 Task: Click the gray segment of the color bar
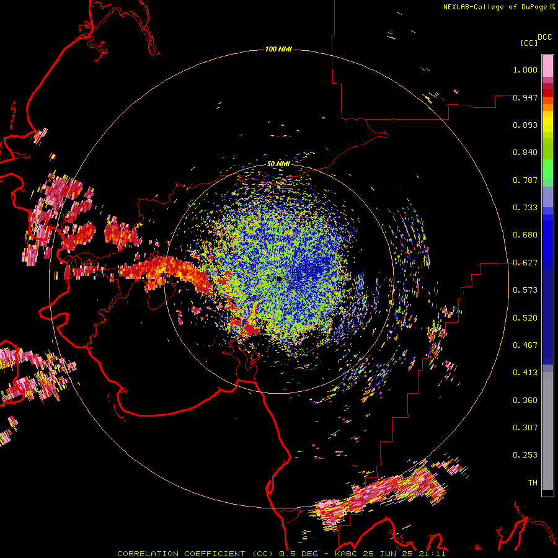point(547,431)
